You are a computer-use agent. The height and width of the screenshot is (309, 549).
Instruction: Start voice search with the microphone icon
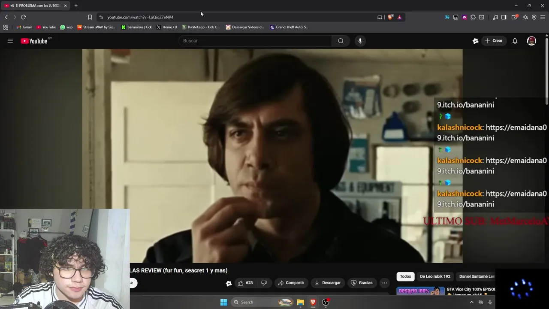(360, 41)
